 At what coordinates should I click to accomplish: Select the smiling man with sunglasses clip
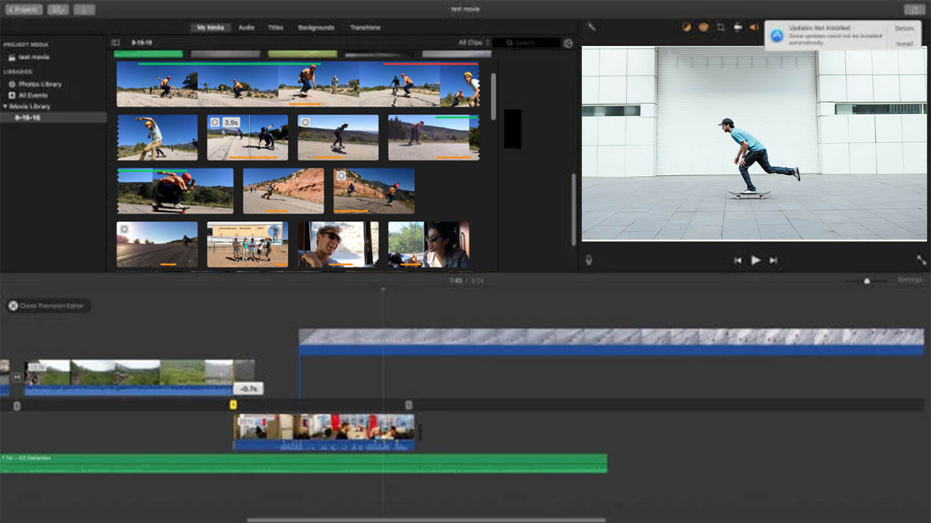(x=338, y=244)
